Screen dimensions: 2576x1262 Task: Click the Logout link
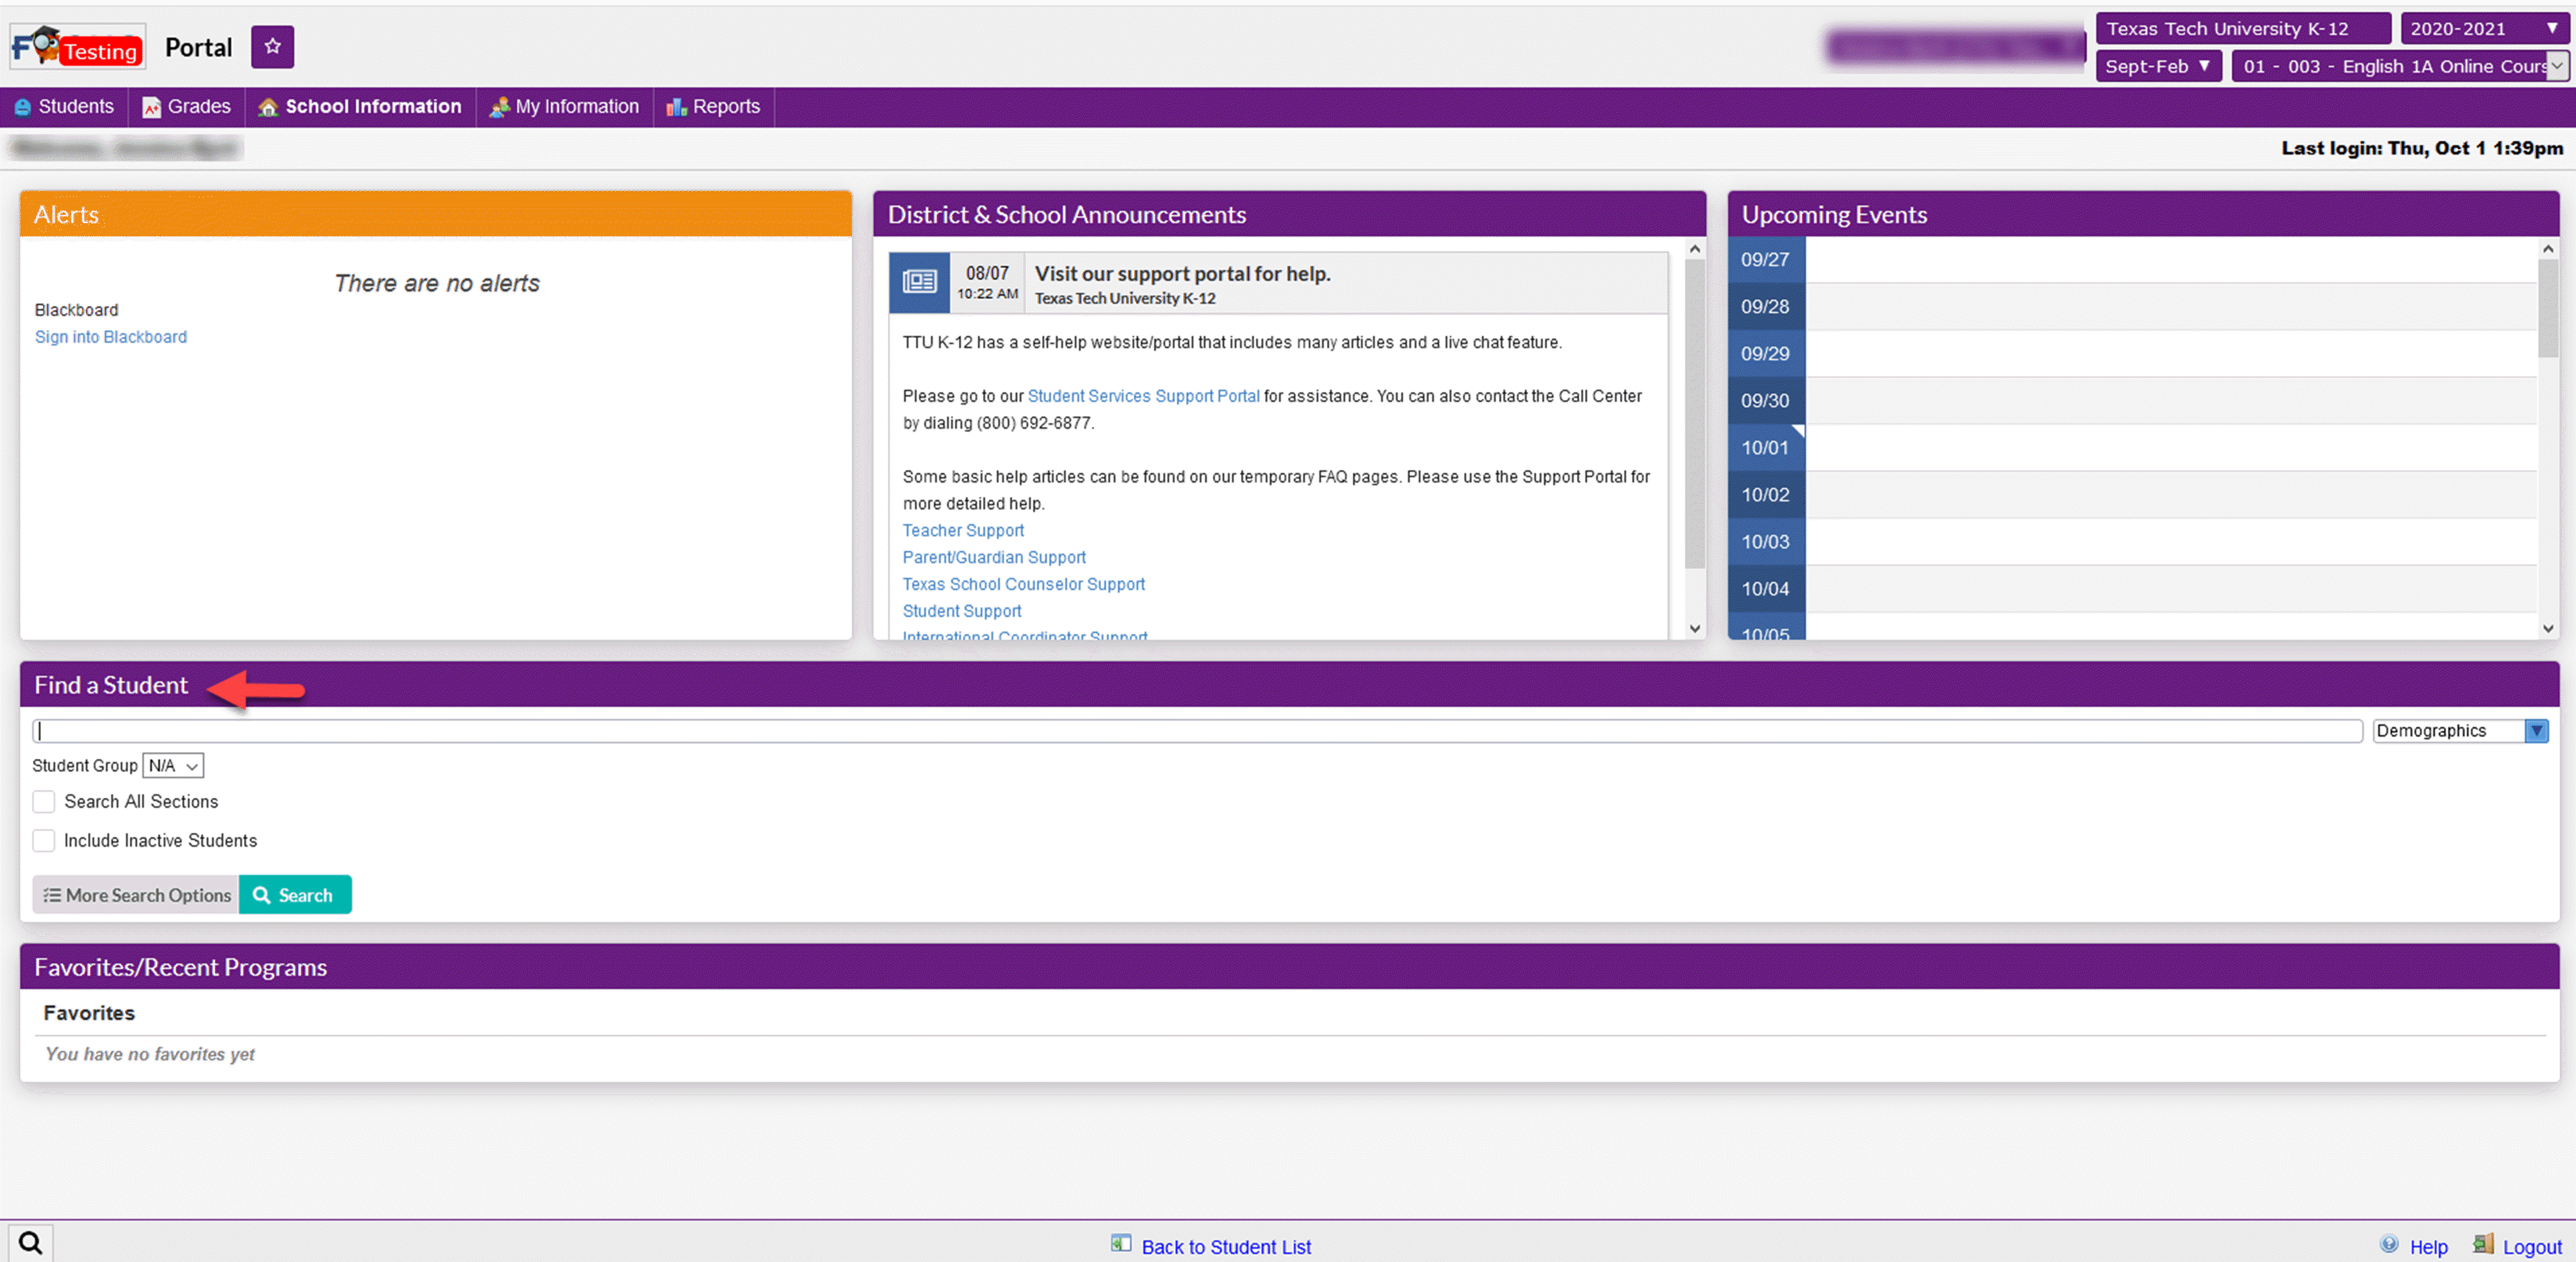click(x=2532, y=1248)
